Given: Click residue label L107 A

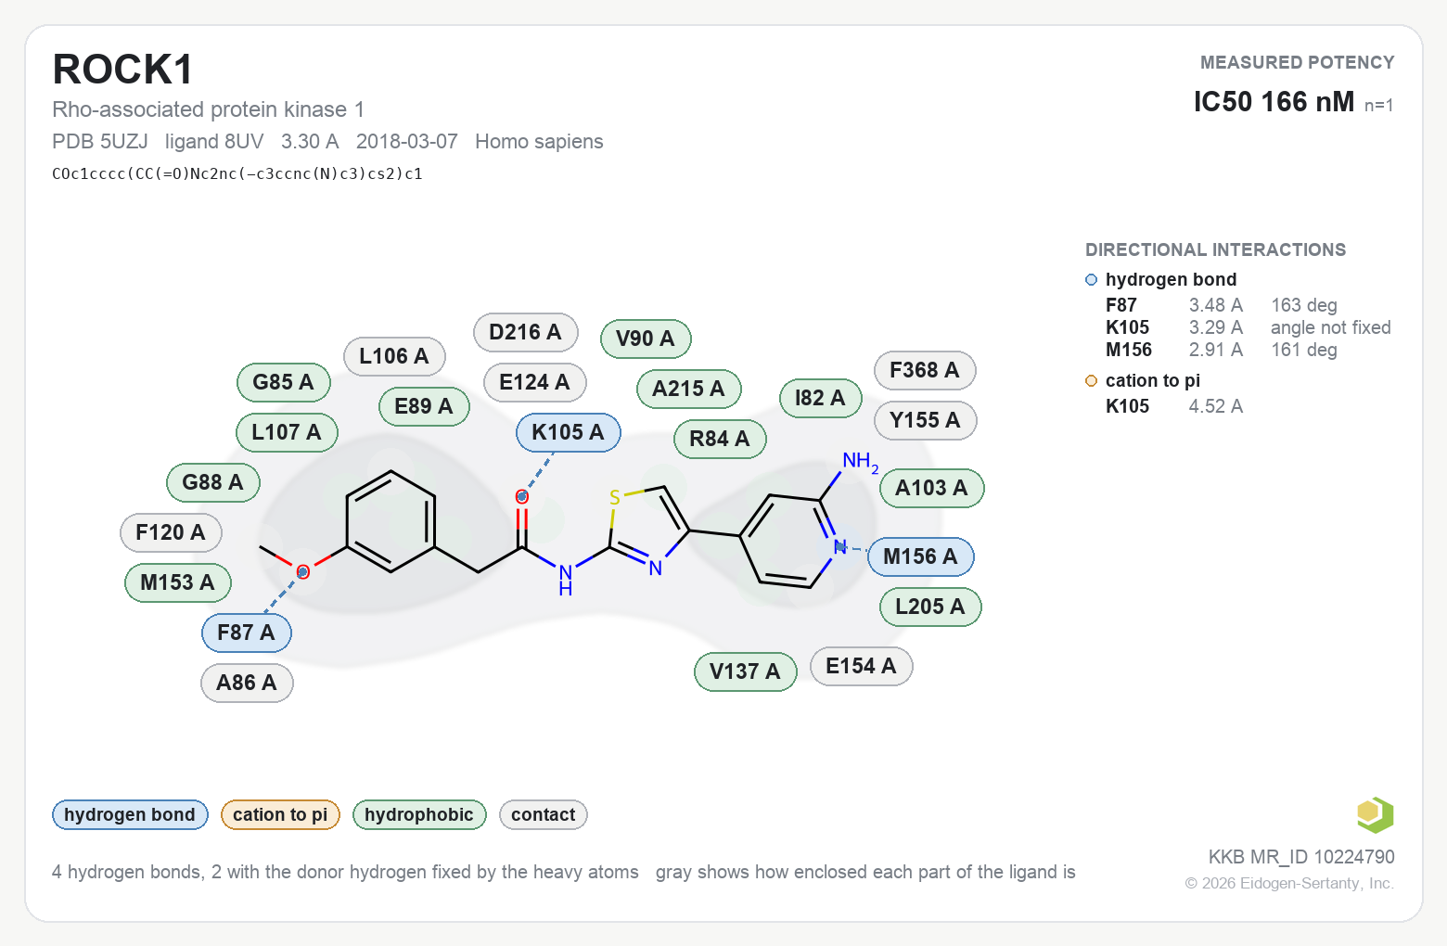Looking at the screenshot, I should point(287,432).
